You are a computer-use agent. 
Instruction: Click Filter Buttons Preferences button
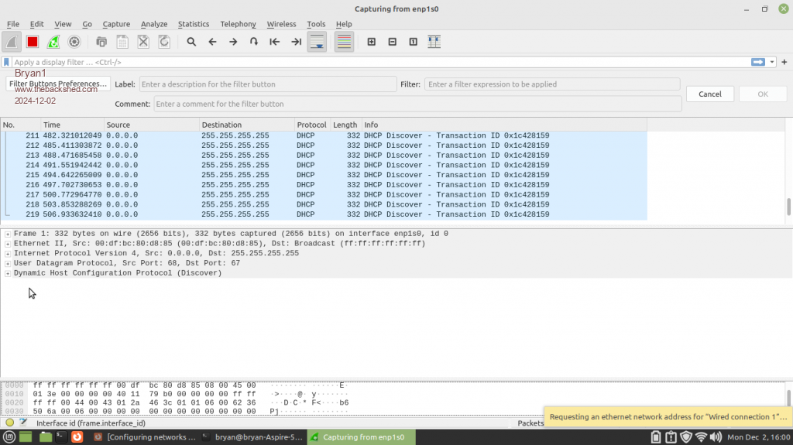[58, 84]
